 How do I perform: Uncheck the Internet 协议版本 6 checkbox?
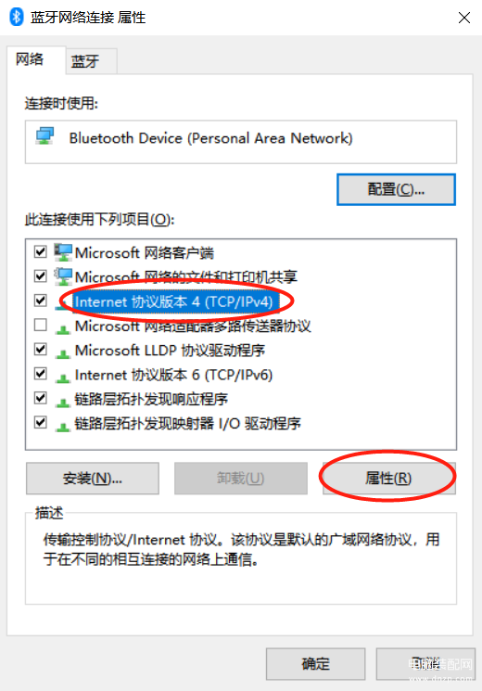point(41,374)
